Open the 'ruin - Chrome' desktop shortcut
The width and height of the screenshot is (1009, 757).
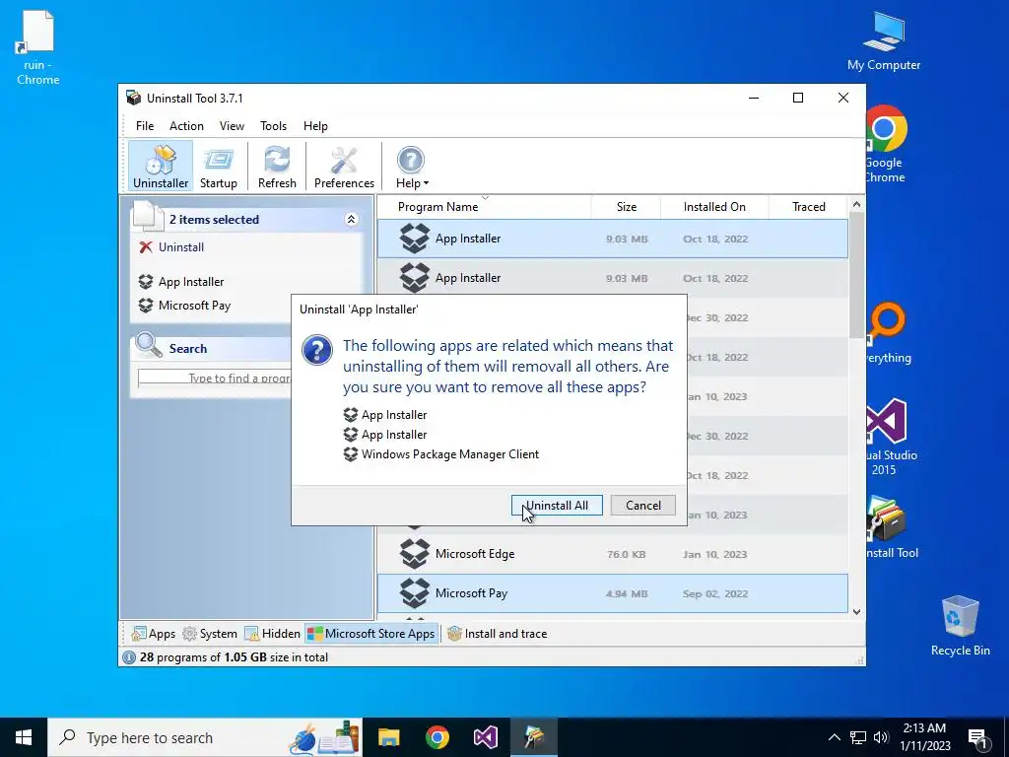point(37,47)
